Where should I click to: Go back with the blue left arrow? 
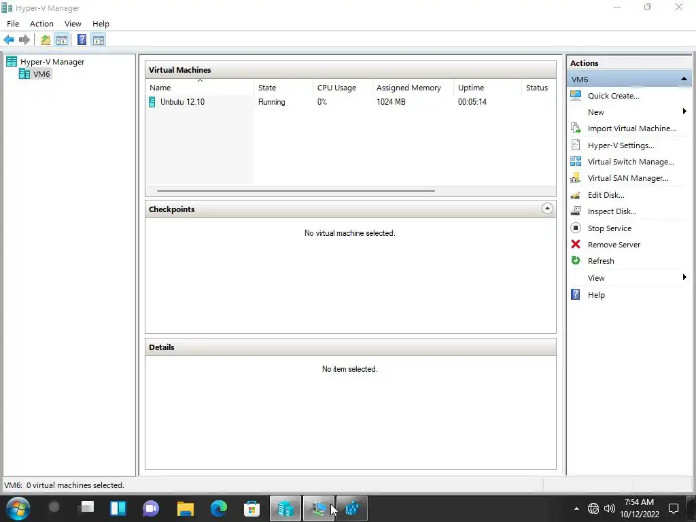[9, 40]
